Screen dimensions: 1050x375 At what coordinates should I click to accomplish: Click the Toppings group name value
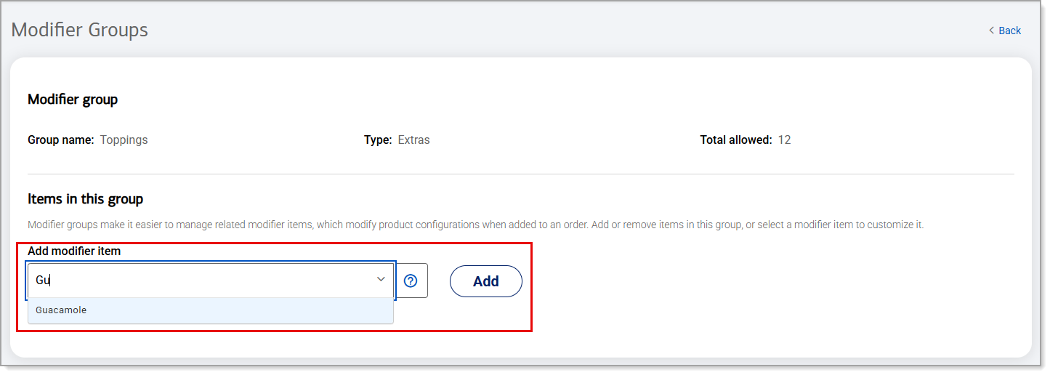click(x=124, y=140)
